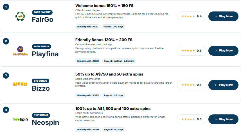Screen dimensions: 241x134
Task: Click the FairGo casino chip logo
Action: [20, 17]
